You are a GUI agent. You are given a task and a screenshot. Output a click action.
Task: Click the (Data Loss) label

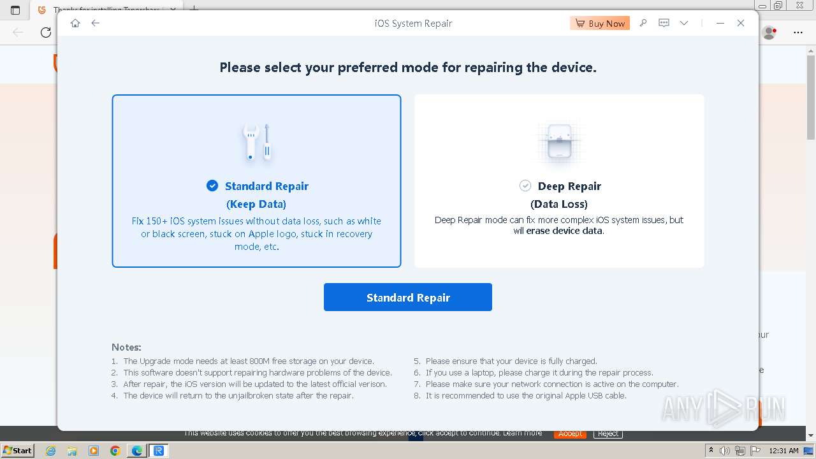tap(559, 204)
